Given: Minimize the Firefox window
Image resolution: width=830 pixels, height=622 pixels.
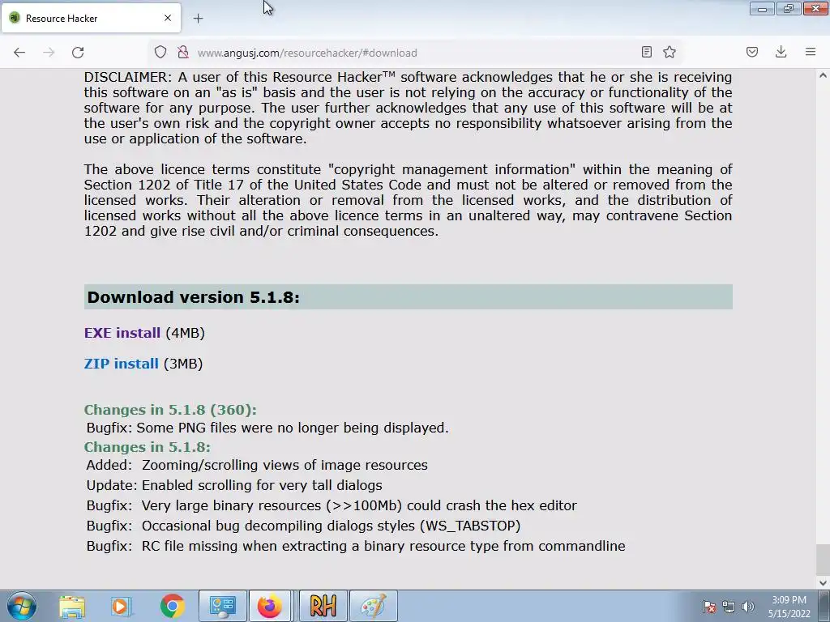Looking at the screenshot, I should click(x=762, y=9).
